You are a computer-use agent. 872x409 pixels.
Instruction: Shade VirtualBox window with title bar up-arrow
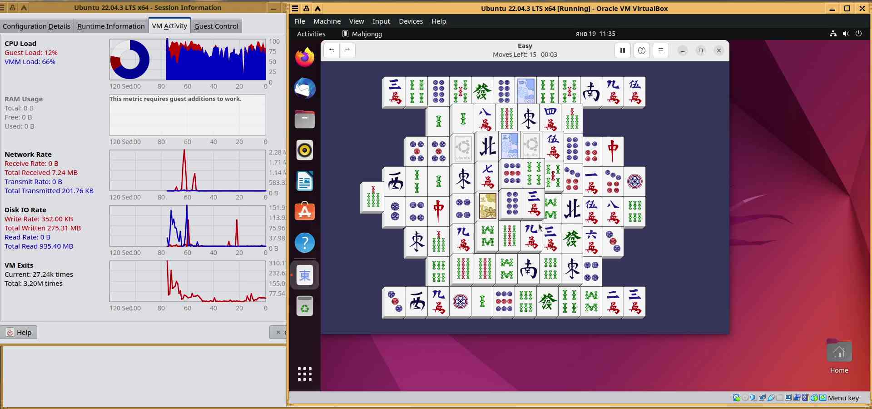point(318,8)
